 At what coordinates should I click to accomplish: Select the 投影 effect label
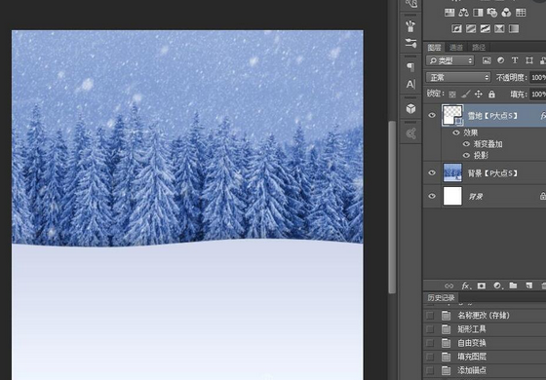481,156
